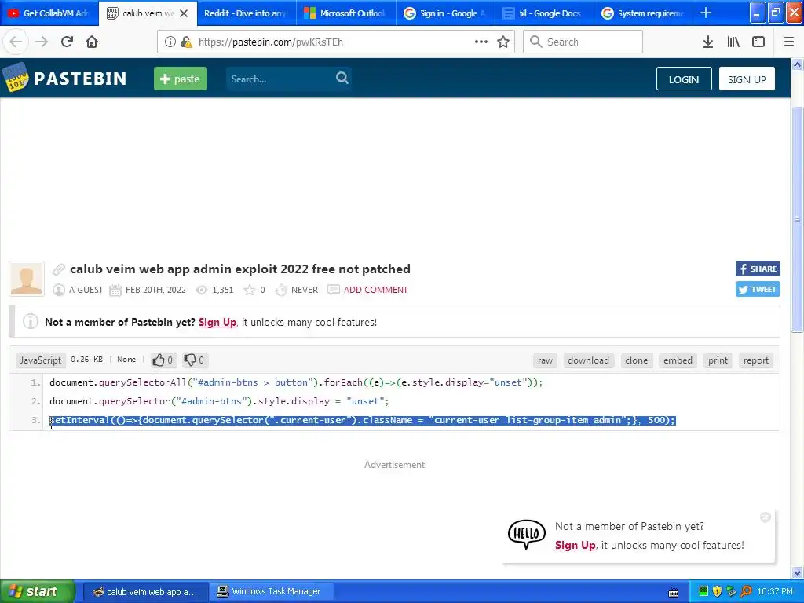Image resolution: width=804 pixels, height=603 pixels.
Task: Focus the Firefox search box
Action: pos(583,42)
